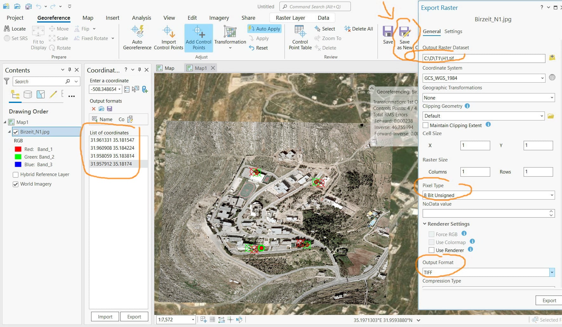Open Import Control Points tool

click(x=169, y=38)
